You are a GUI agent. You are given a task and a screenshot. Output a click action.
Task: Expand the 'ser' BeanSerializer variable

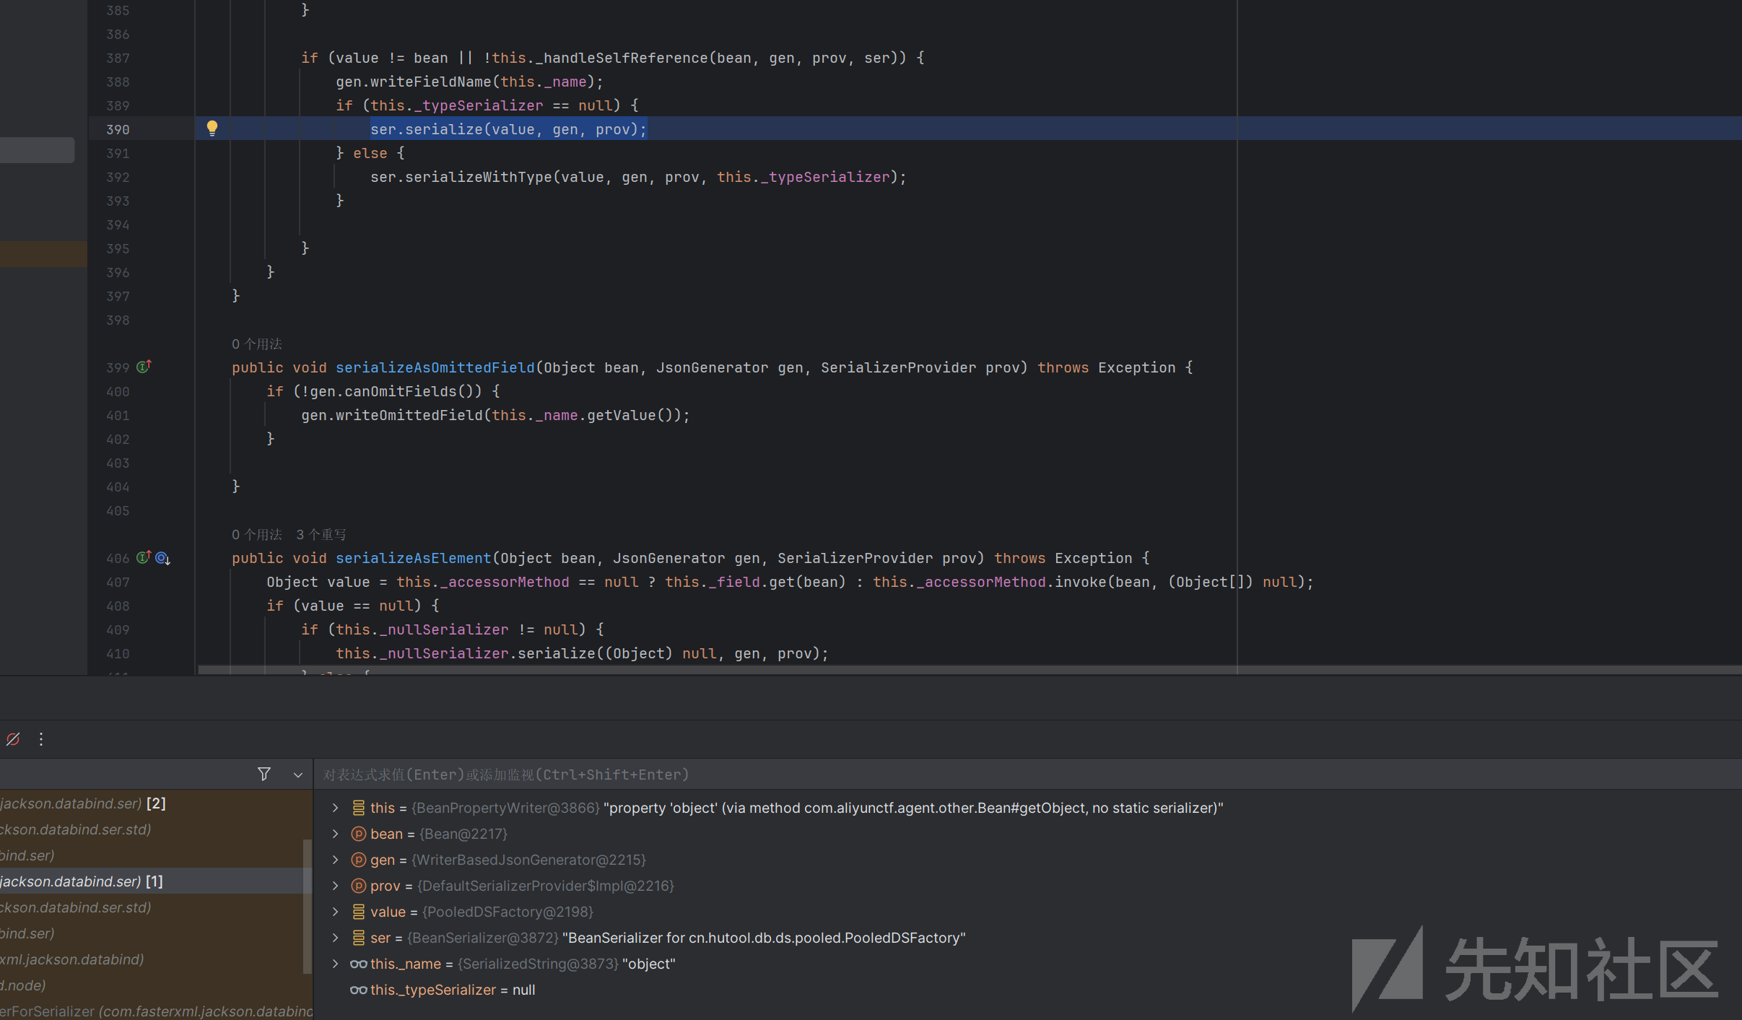(335, 938)
